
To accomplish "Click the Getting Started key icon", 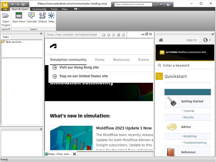I will tap(171, 101).
